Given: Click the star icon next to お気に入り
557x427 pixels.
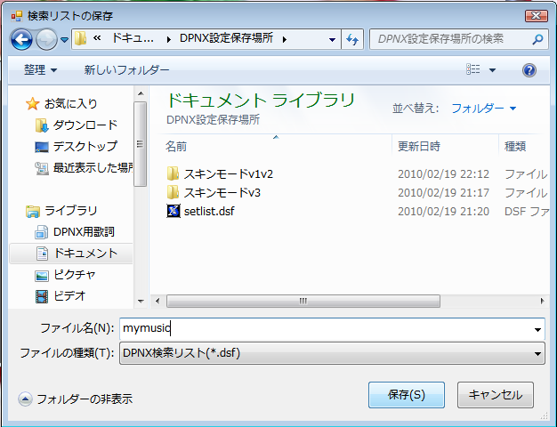Looking at the screenshot, I should coord(32,104).
